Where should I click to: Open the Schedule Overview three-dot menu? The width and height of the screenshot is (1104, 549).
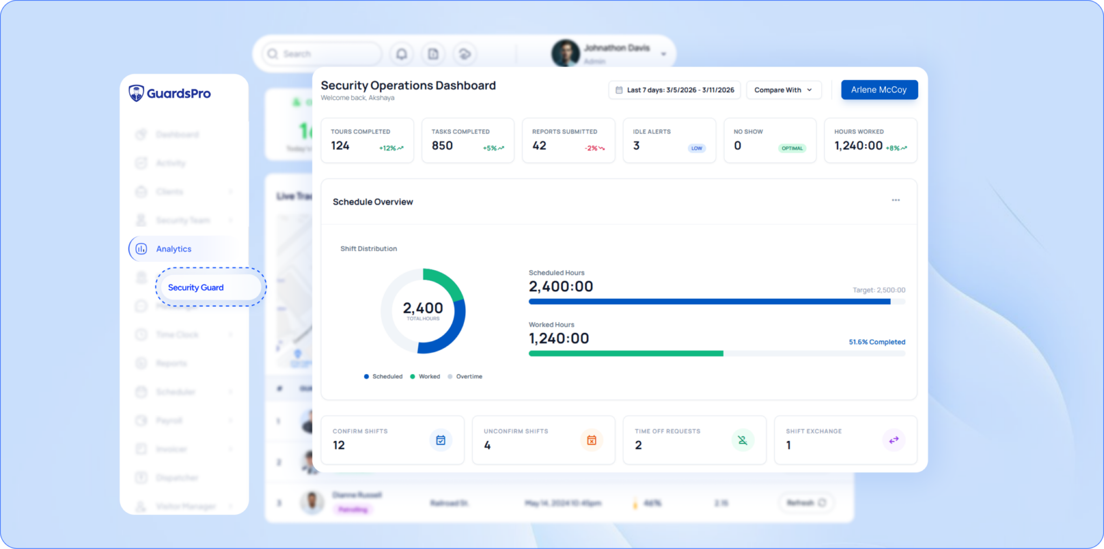point(895,200)
